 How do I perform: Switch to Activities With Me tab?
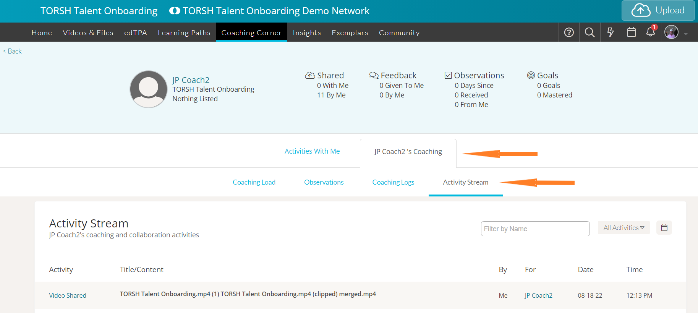[312, 151]
